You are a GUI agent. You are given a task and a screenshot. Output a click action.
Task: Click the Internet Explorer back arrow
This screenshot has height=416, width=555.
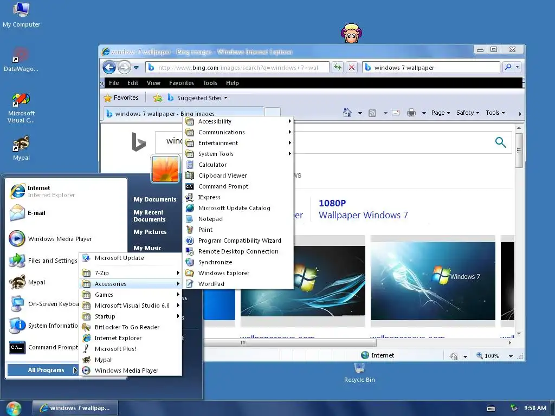(x=109, y=67)
